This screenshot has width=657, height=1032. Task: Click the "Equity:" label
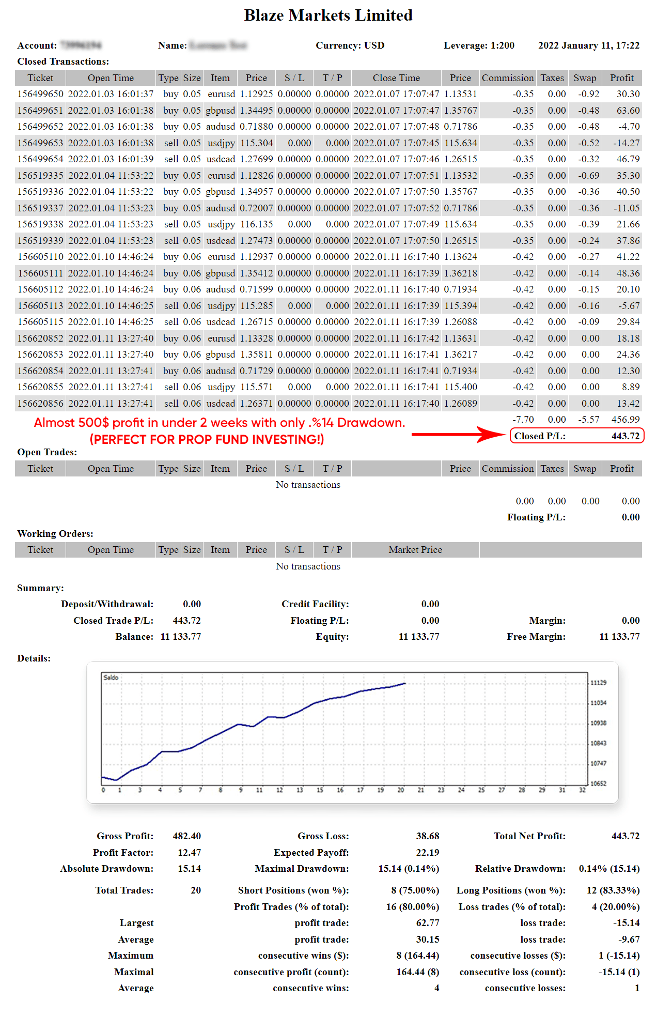[332, 637]
